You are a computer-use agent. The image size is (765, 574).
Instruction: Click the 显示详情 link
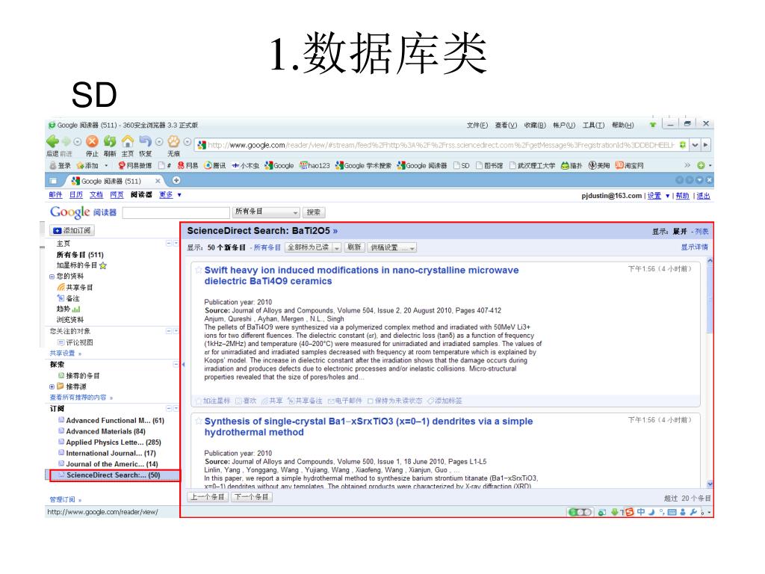pos(694,247)
